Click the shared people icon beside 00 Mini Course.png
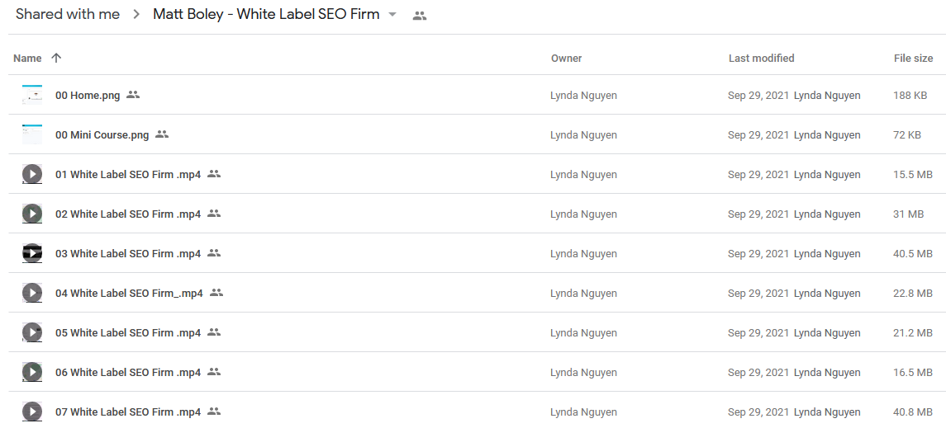Viewport: 946px width, 428px height. 162,134
